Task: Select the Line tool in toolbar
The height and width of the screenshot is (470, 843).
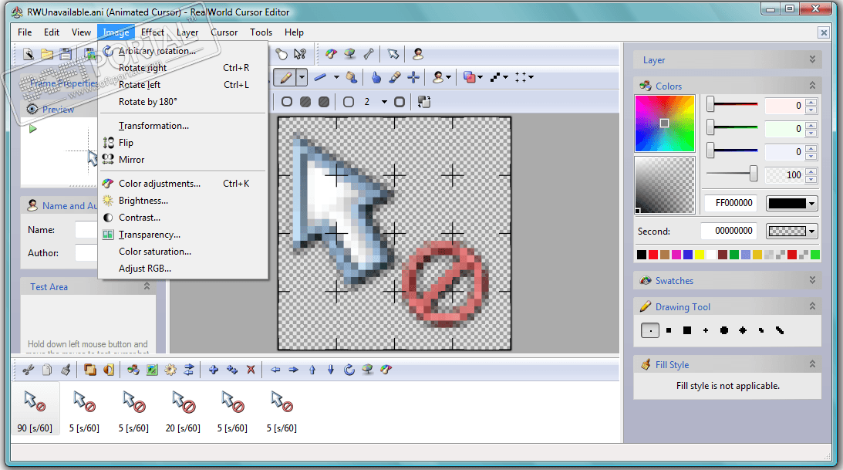Action: point(320,77)
